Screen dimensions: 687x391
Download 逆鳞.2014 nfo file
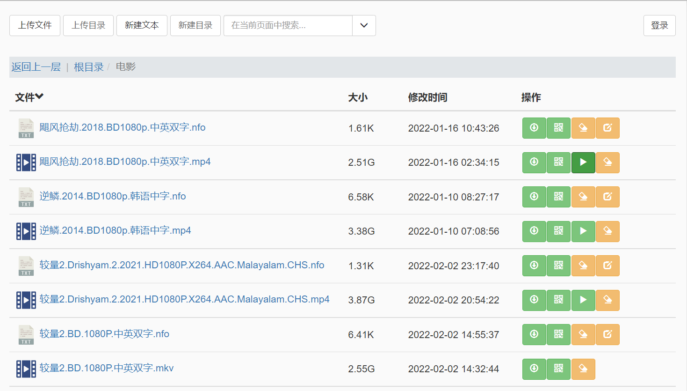534,197
